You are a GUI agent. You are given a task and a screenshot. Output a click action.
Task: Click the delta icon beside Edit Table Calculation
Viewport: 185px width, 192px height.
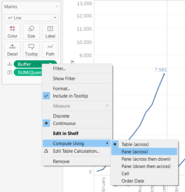click(x=46, y=151)
